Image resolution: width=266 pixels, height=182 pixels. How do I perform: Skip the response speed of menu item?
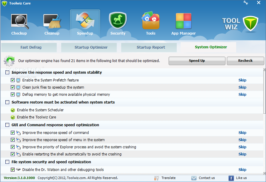point(242,140)
